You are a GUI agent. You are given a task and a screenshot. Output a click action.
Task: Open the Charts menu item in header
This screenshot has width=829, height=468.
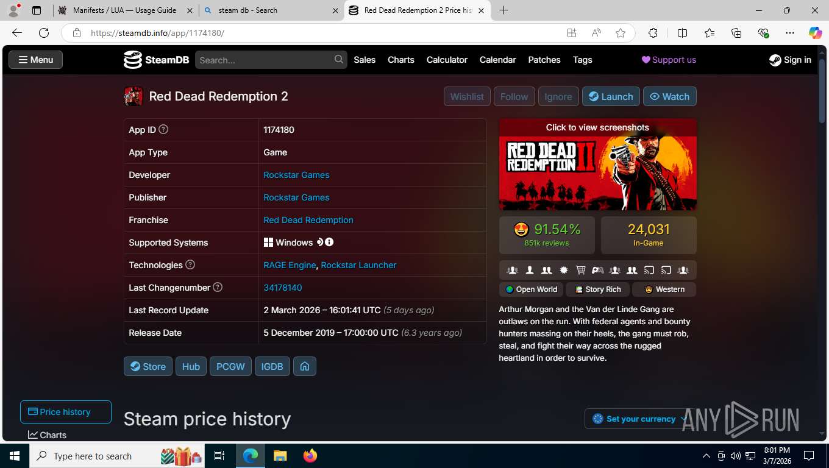(x=401, y=60)
